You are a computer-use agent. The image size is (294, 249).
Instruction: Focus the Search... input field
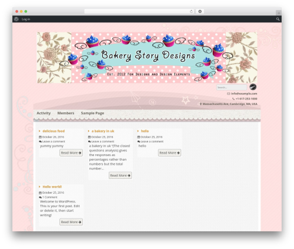[x=232, y=87]
